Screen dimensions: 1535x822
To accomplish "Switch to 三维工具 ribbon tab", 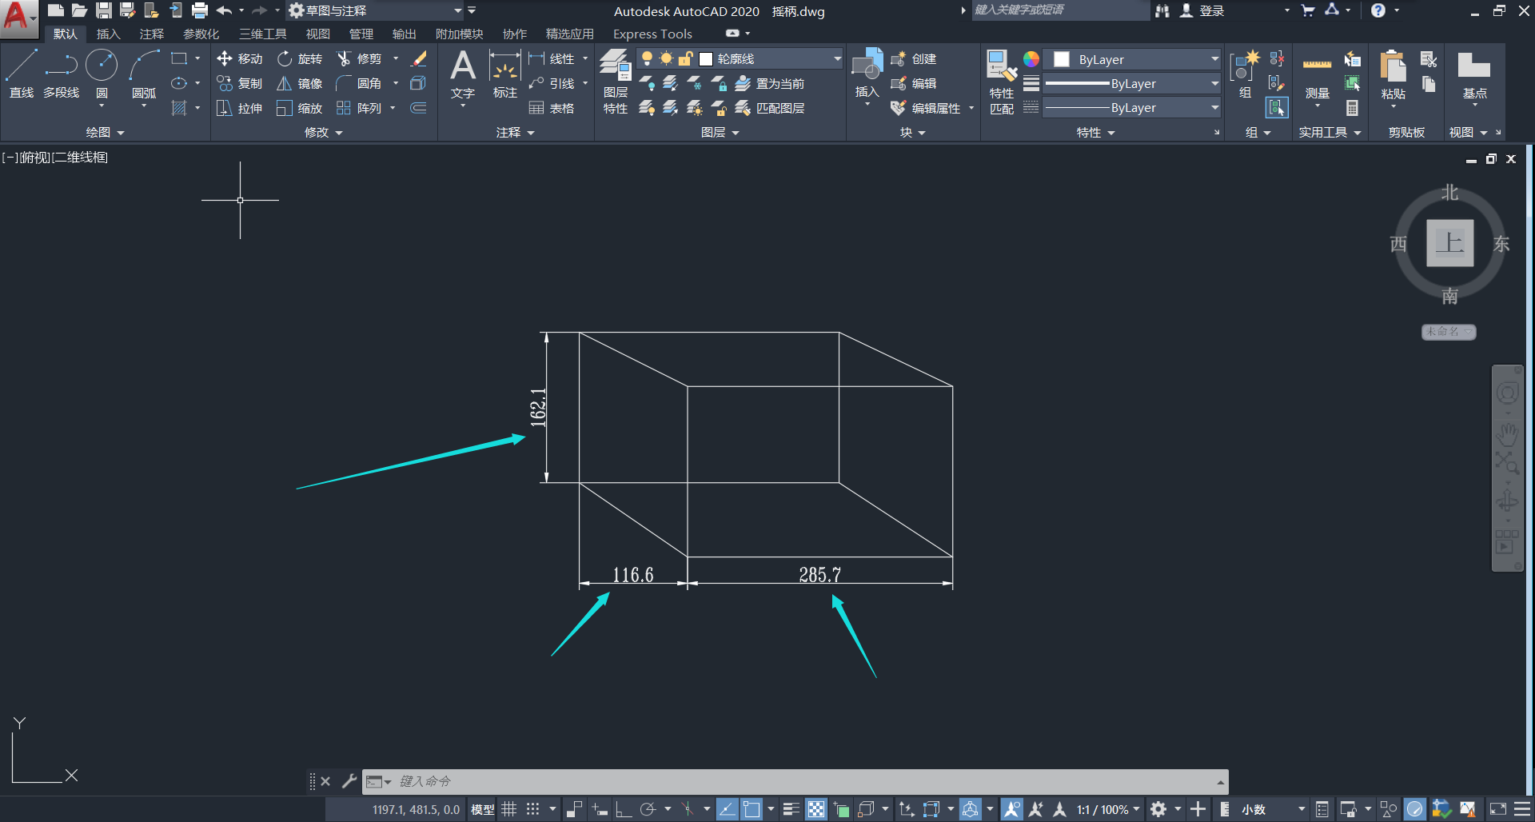I will (x=262, y=34).
